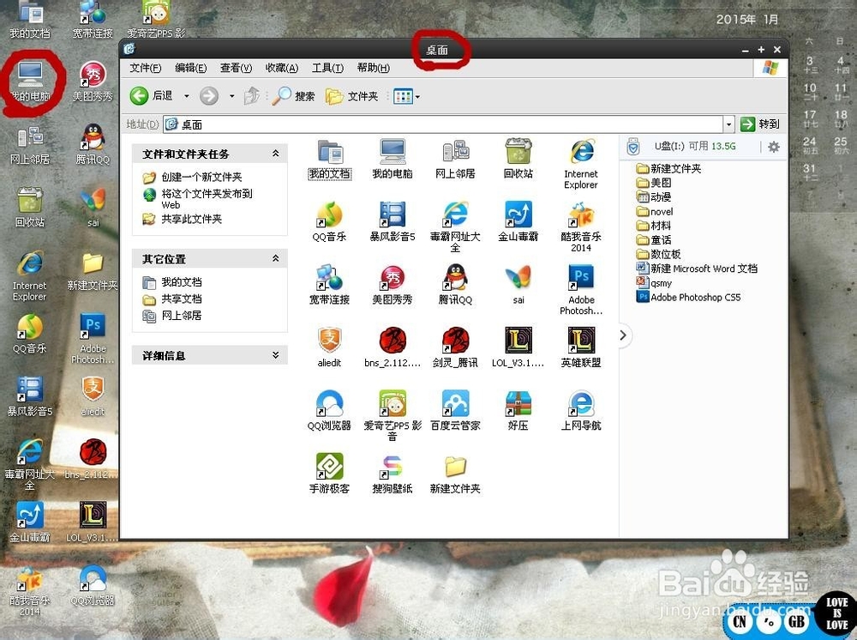Click the 后退 back button
The width and height of the screenshot is (857, 640).
[x=152, y=96]
